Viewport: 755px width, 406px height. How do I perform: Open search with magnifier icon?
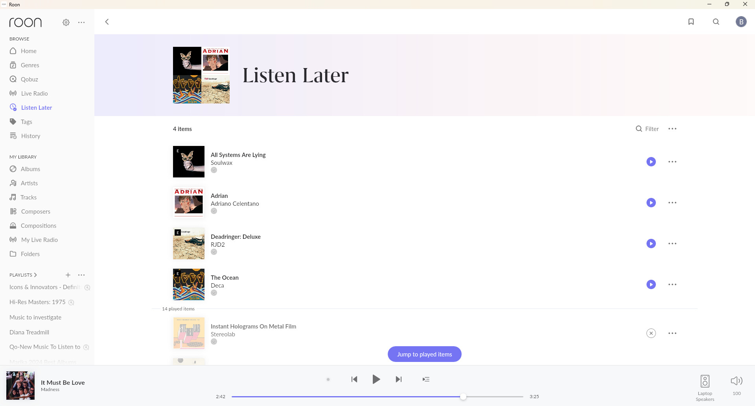tap(716, 22)
